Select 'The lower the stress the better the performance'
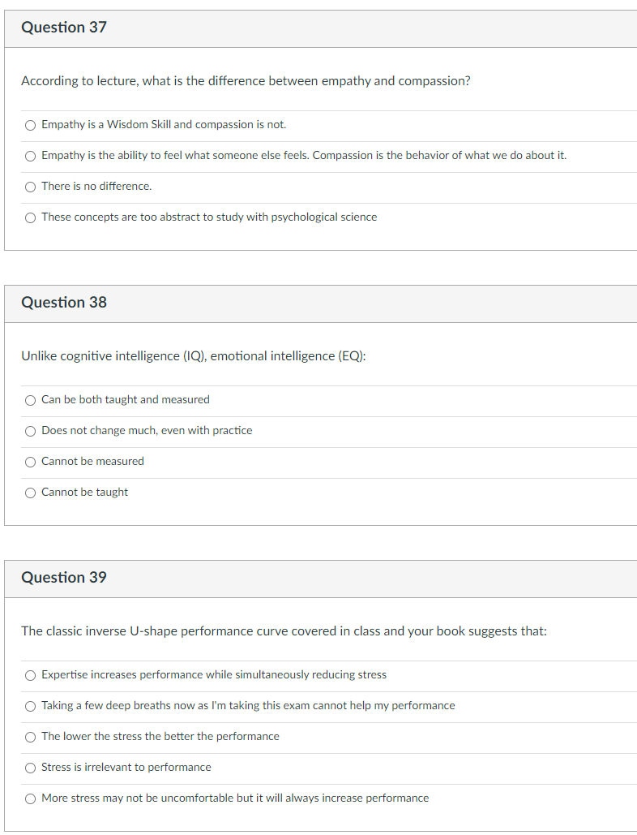The image size is (637, 835). (30, 737)
